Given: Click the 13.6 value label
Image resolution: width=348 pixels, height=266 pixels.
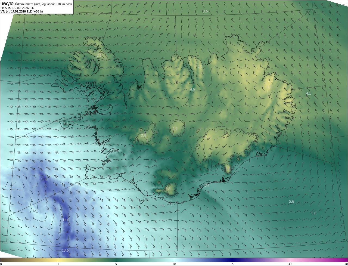Looking at the screenshot, I should tap(65, 250).
